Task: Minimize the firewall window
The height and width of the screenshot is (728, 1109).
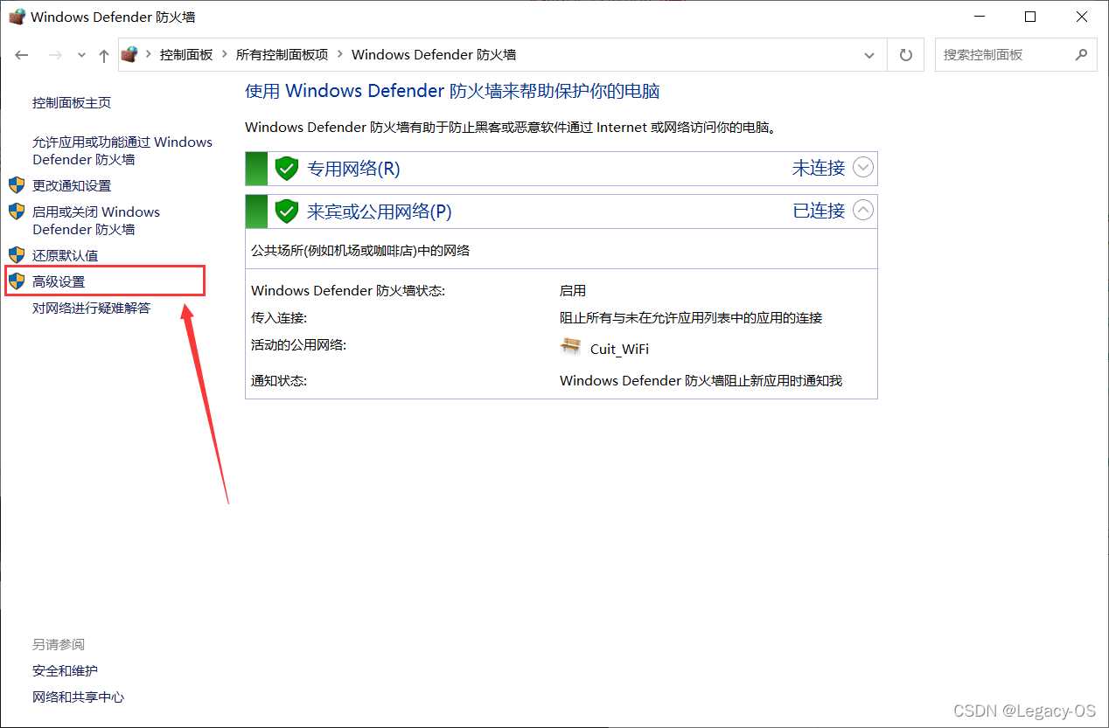Action: tap(981, 17)
